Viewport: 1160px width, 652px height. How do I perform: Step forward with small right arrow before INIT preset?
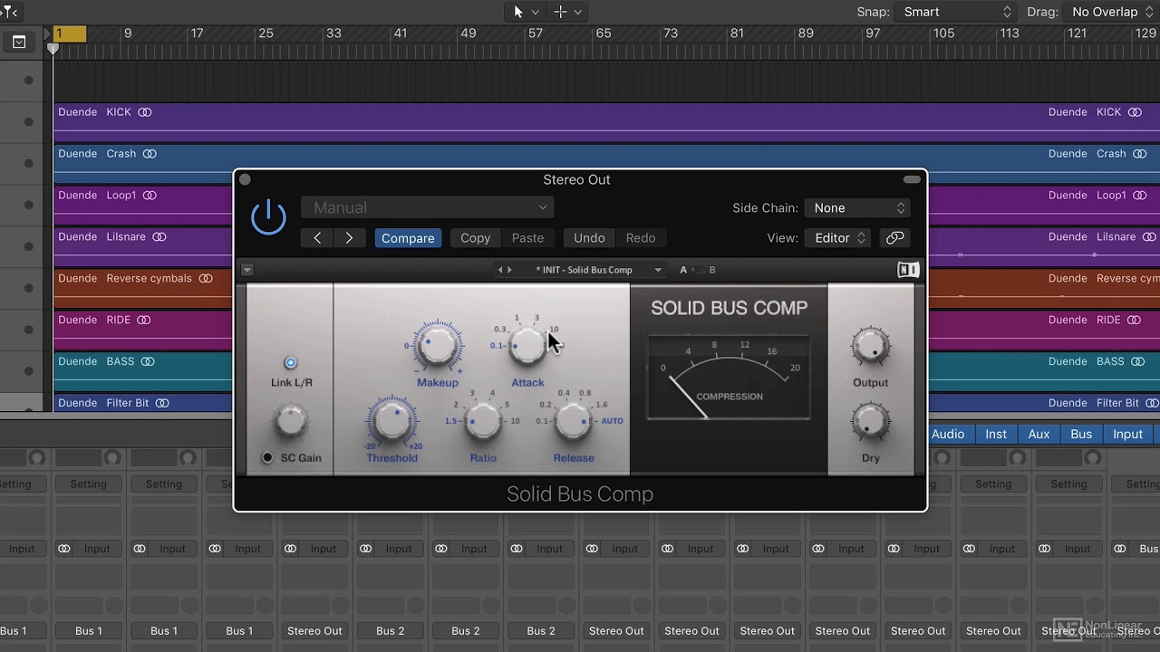point(509,270)
